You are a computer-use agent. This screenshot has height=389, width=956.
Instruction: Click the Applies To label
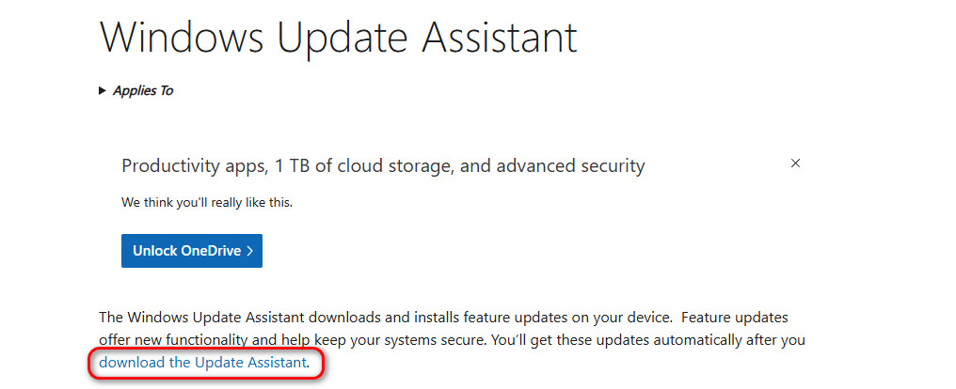click(x=143, y=91)
